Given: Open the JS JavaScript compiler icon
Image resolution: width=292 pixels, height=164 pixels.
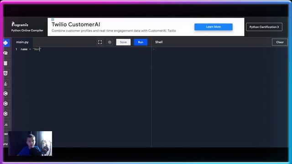Looking at the screenshot, I should coord(6,124).
